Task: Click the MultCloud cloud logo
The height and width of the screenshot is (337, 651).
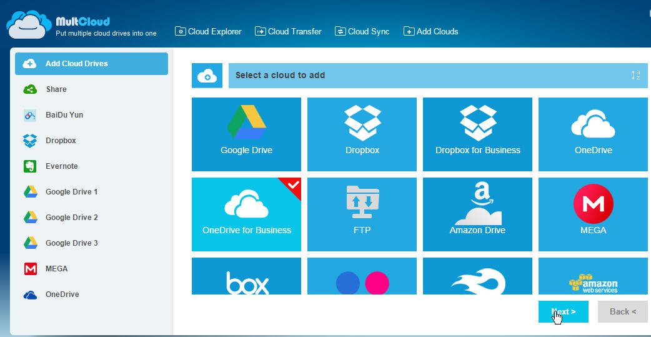Action: [x=29, y=24]
